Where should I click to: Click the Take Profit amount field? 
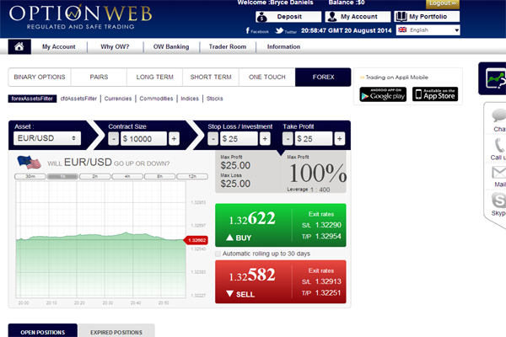314,139
